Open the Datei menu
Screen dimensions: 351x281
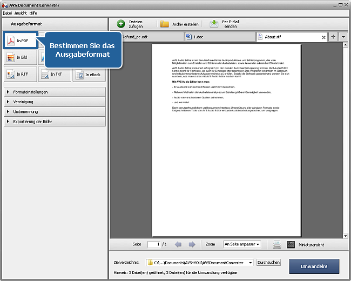click(x=8, y=13)
